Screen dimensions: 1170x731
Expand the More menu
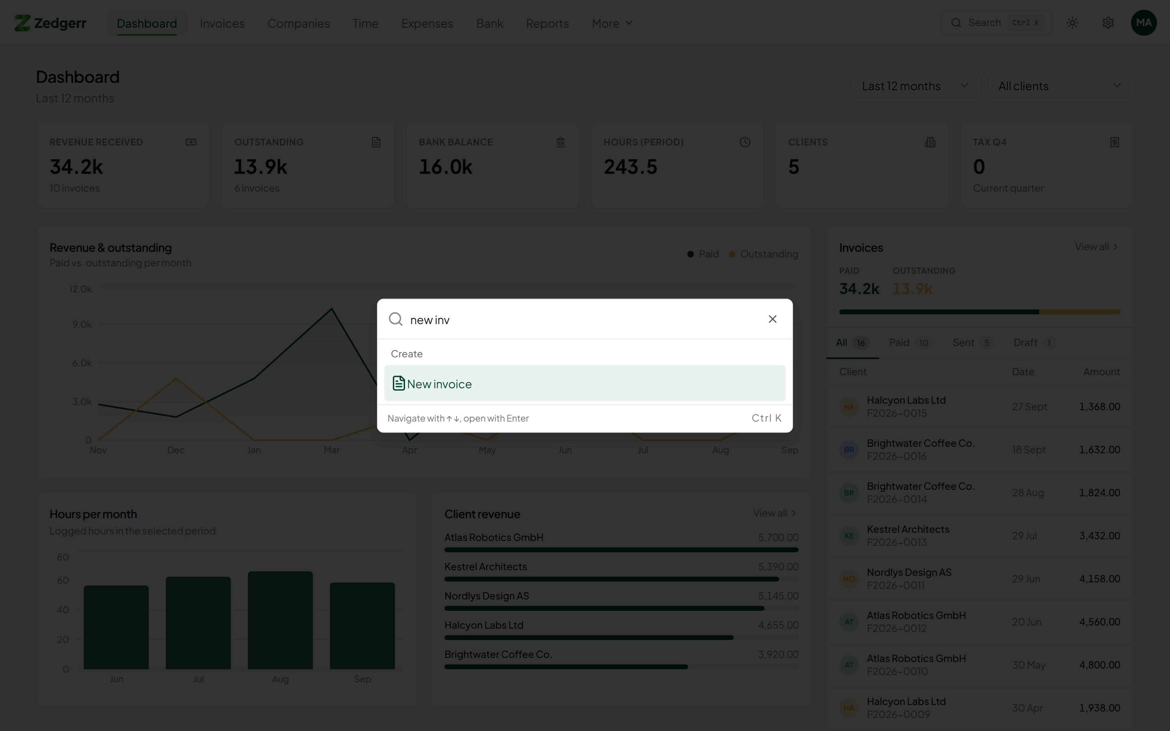(x=612, y=23)
